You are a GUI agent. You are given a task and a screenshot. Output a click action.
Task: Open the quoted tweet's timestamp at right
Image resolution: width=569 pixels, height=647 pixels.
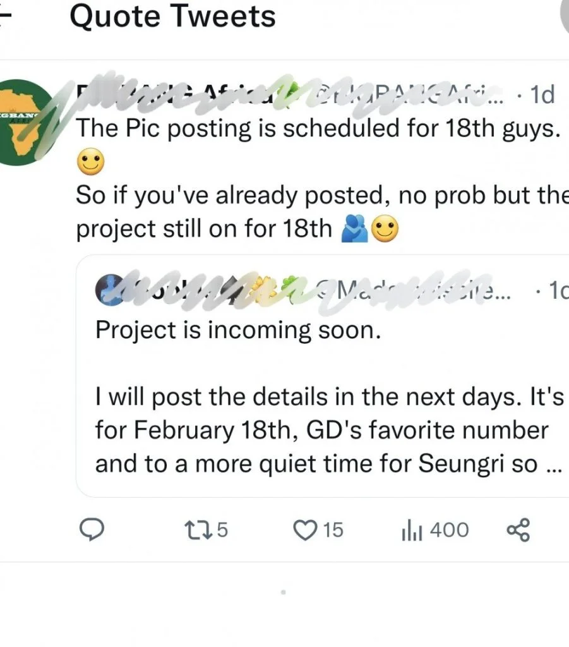[x=559, y=291]
